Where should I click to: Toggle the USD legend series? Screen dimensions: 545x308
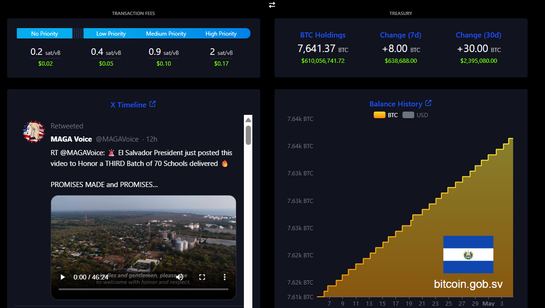tap(416, 115)
